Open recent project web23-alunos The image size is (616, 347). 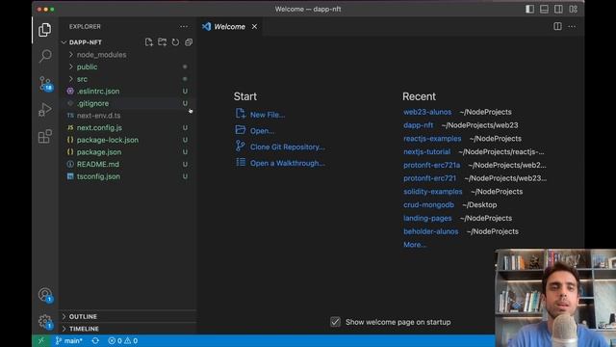427,112
